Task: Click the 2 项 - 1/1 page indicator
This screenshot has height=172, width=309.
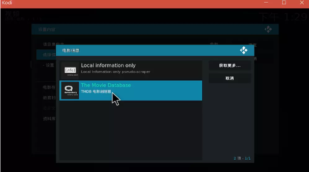Action: [242, 158]
